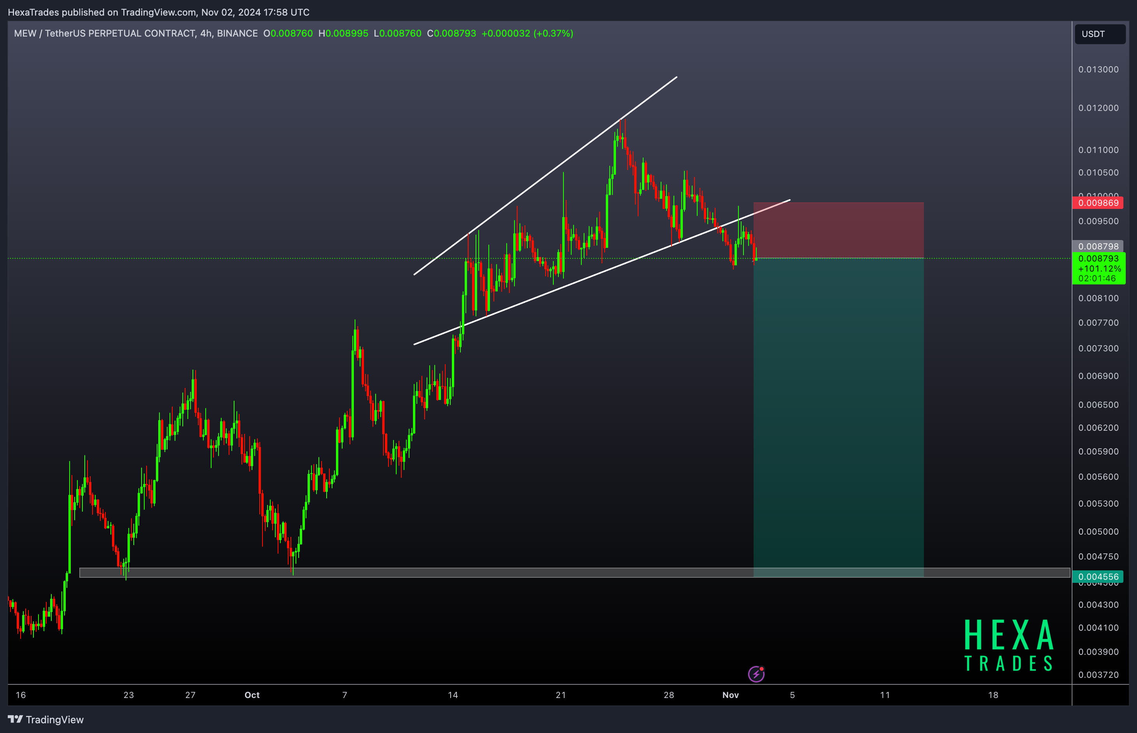Click the H0.008995 high value in the header
The image size is (1137, 733).
(x=343, y=33)
